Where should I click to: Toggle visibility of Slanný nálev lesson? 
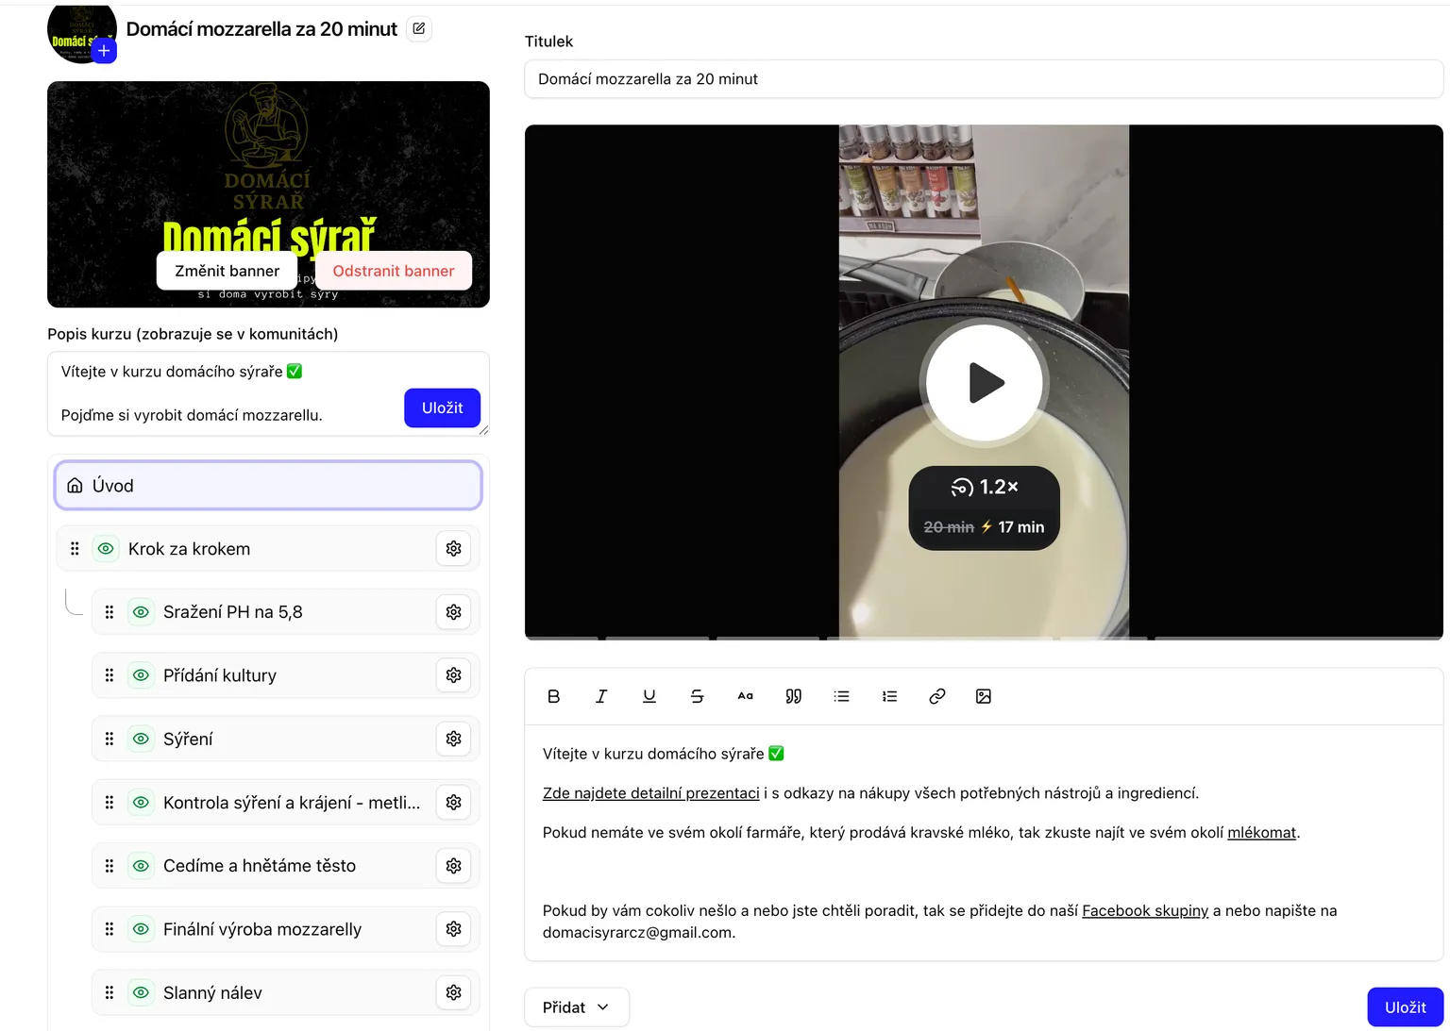tap(141, 992)
